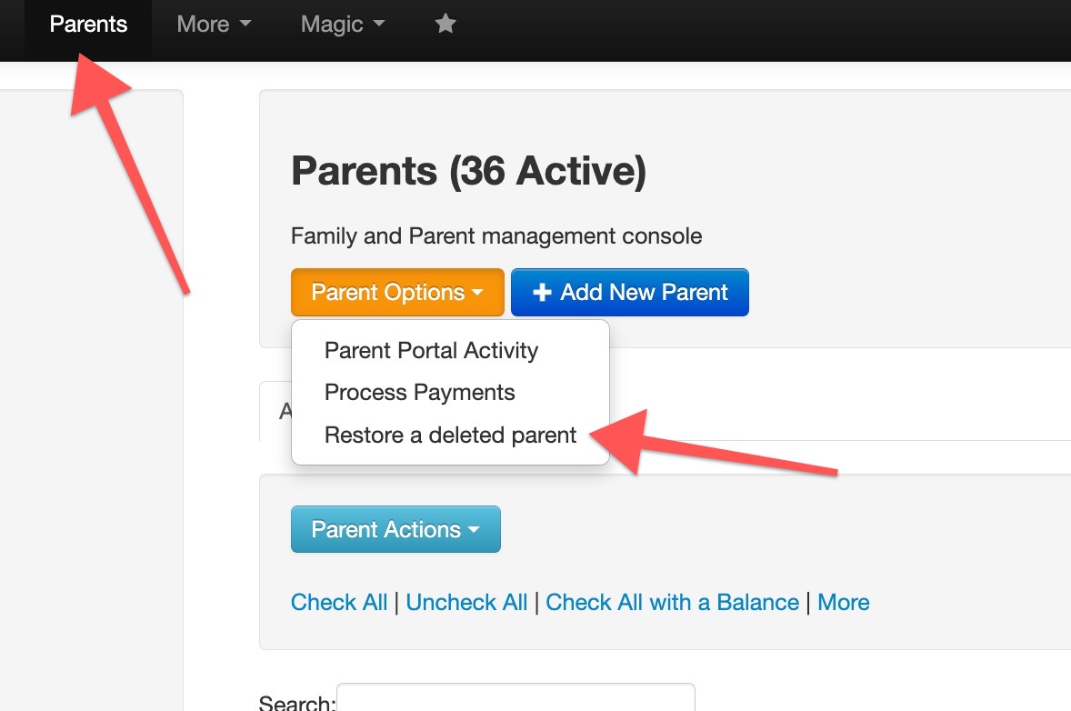This screenshot has width=1071, height=711.
Task: Click Check All with a Balance link
Action: click(672, 603)
